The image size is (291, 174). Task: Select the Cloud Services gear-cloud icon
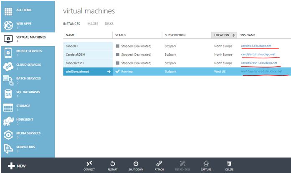pyautogui.click(x=8, y=67)
